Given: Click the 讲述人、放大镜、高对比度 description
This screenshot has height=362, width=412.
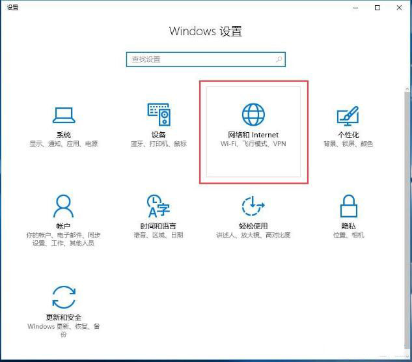Looking at the screenshot, I should [253, 235].
